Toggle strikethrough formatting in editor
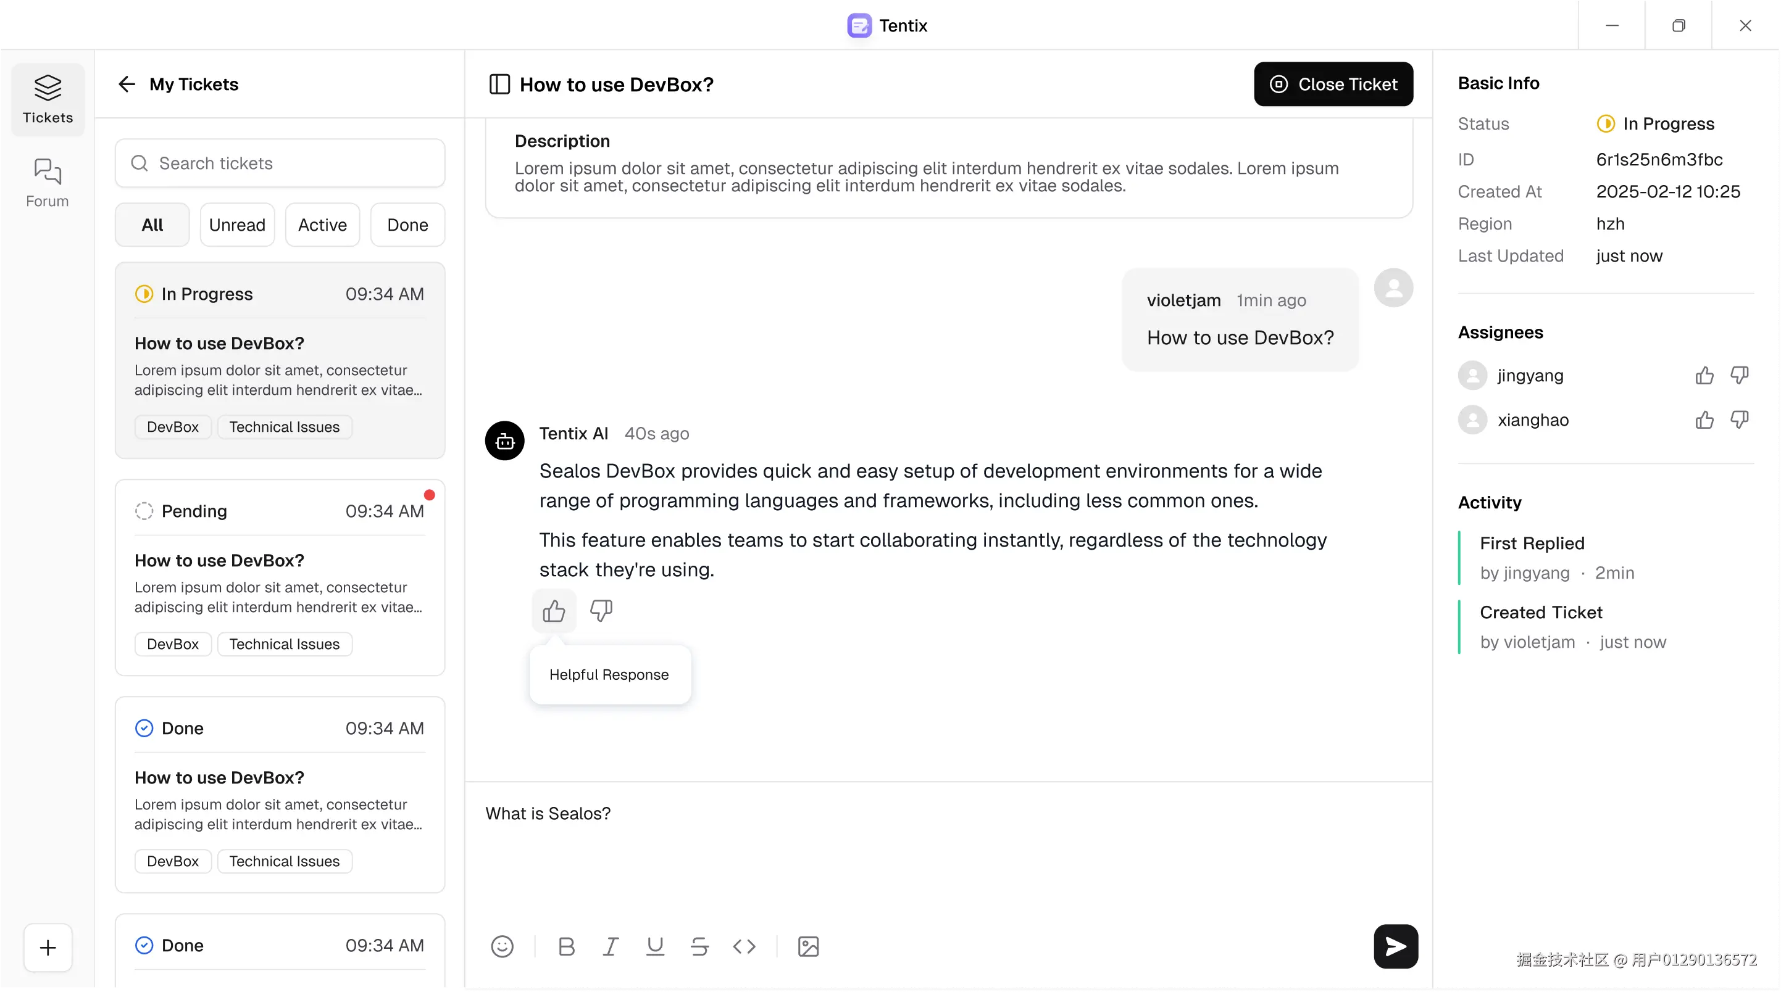 click(699, 946)
